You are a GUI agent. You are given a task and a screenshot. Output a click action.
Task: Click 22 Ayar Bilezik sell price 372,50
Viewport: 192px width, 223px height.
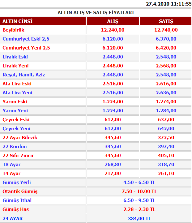[x=166, y=137]
